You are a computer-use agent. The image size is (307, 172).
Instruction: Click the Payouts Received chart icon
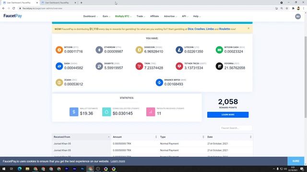point(151,112)
